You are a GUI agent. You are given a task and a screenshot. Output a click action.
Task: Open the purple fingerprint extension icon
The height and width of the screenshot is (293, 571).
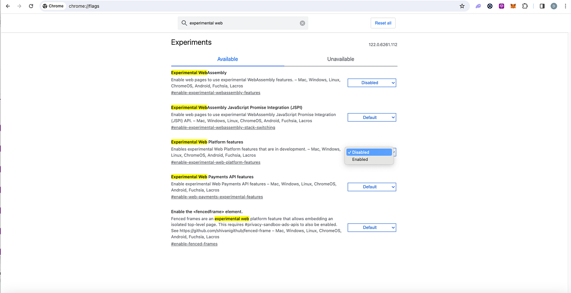coord(502,6)
